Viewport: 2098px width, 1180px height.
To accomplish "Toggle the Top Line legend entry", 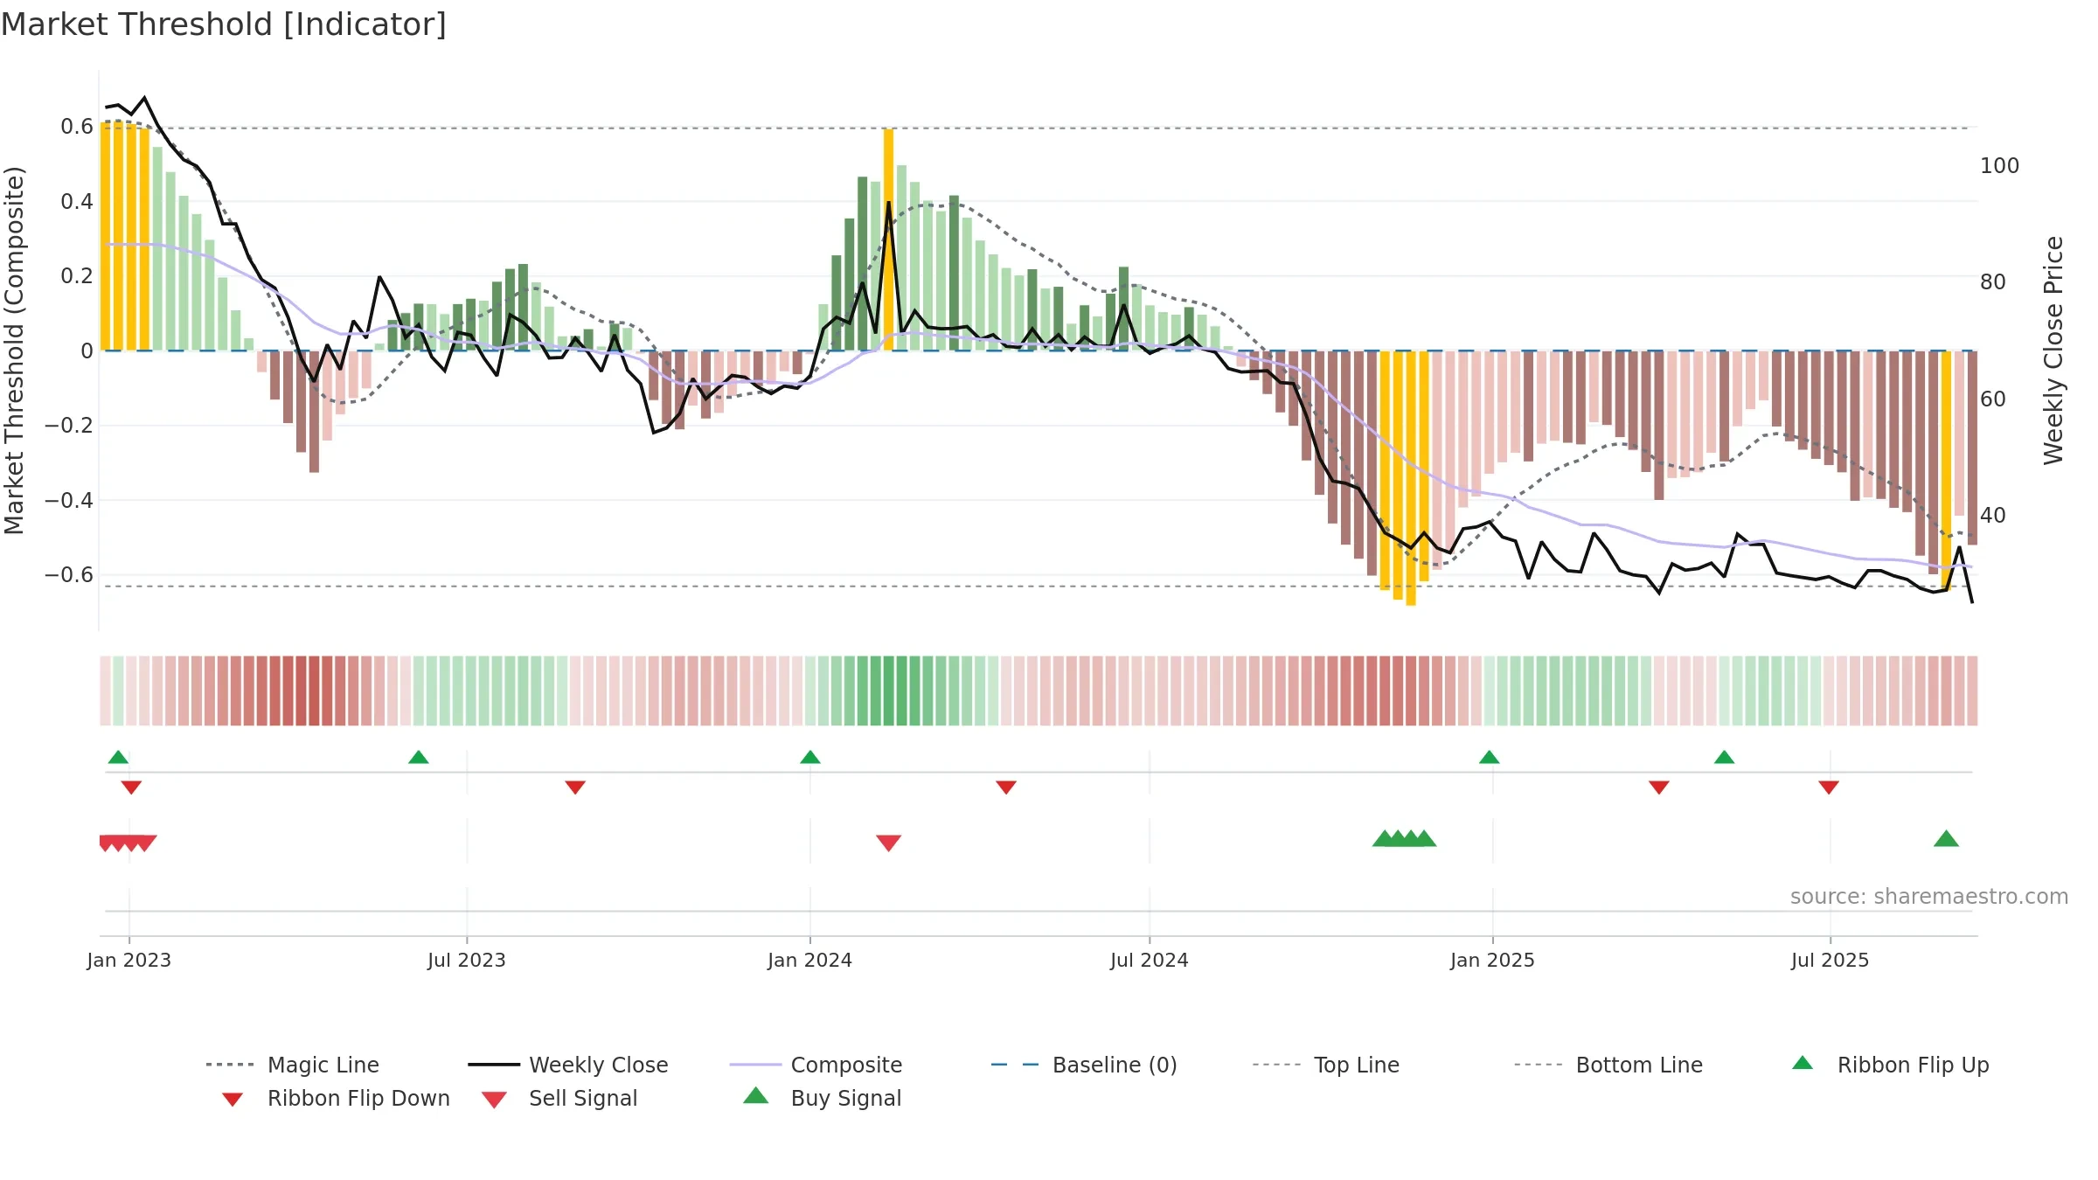I will click(x=1326, y=1065).
